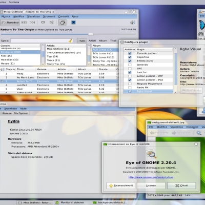Image resolution: width=205 pixels, height=205 pixels.
Task: Switch to the Risorse tab
Action: click(7, 113)
